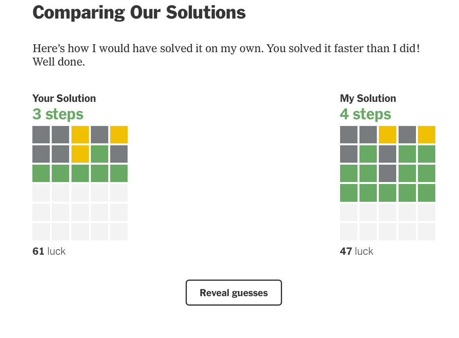Click the '61 luck' score label
The width and height of the screenshot is (459, 338).
[49, 251]
